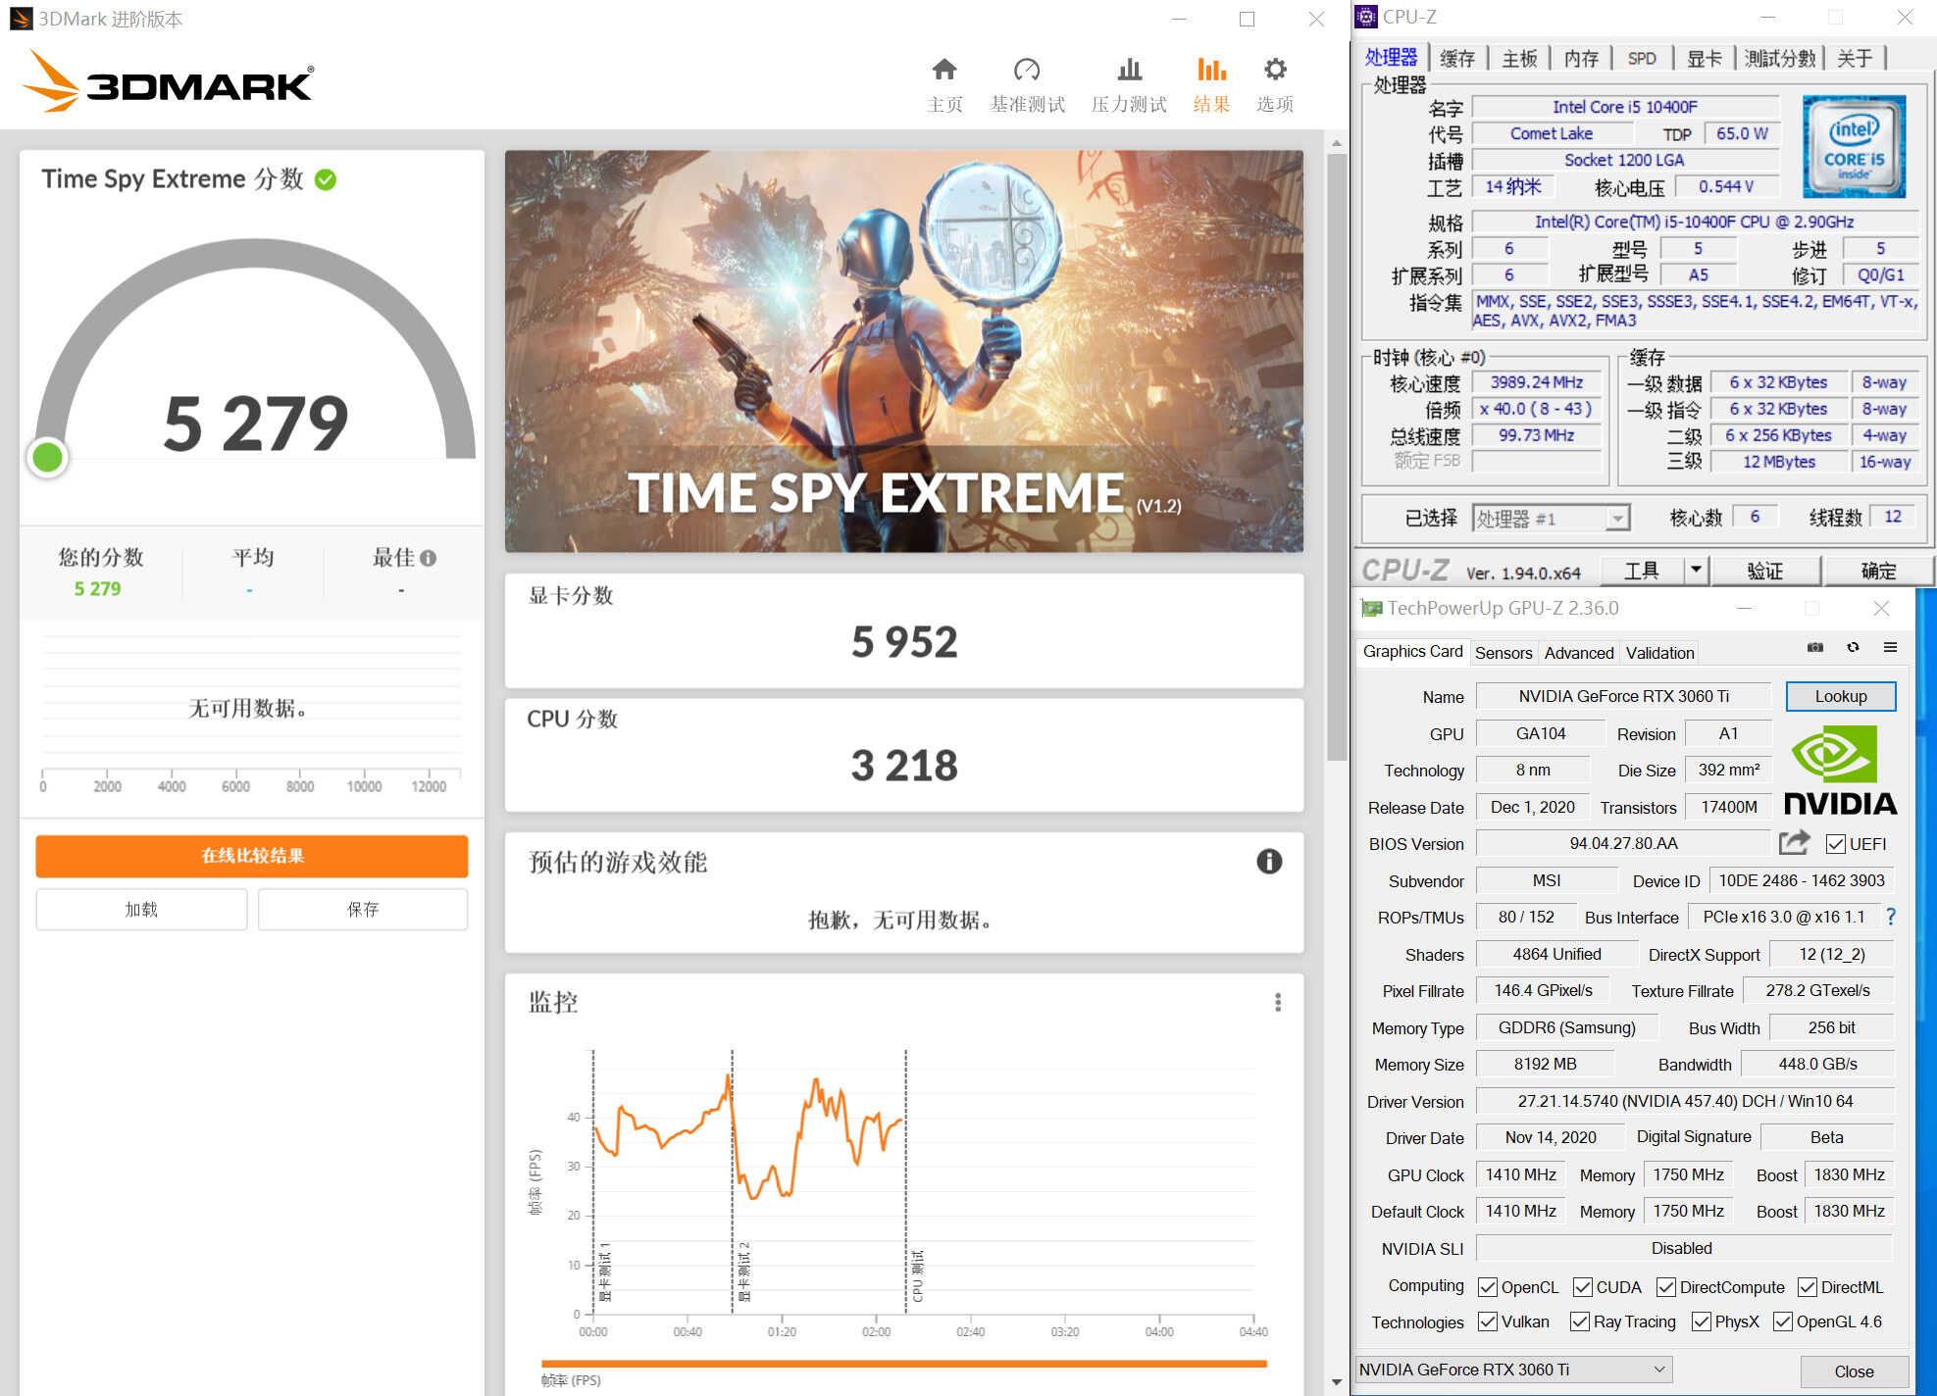Switch to the 内存 tab in CPU-Z
1937x1396 pixels.
pyautogui.click(x=1581, y=58)
